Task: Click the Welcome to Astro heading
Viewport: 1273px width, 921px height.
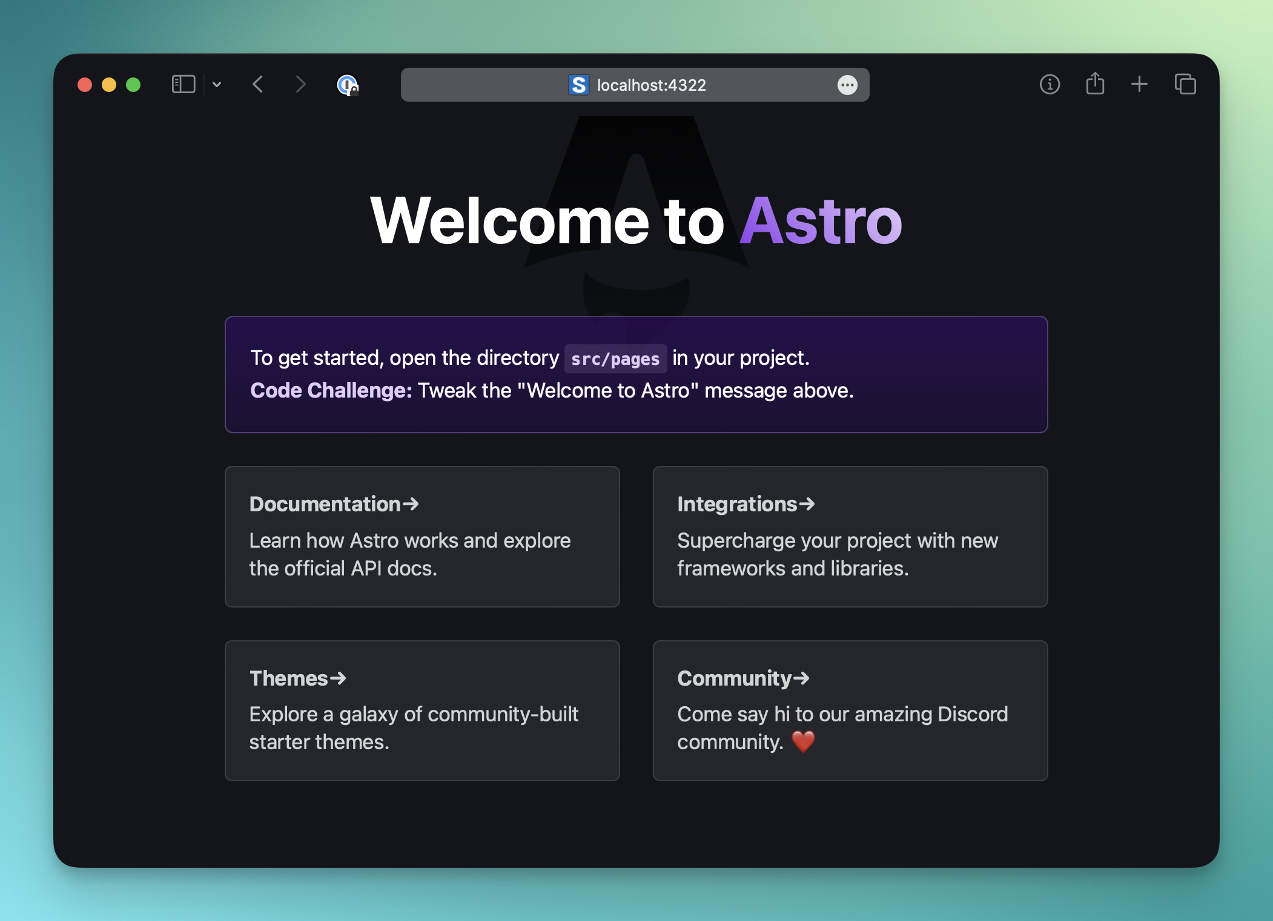Action: coord(636,221)
